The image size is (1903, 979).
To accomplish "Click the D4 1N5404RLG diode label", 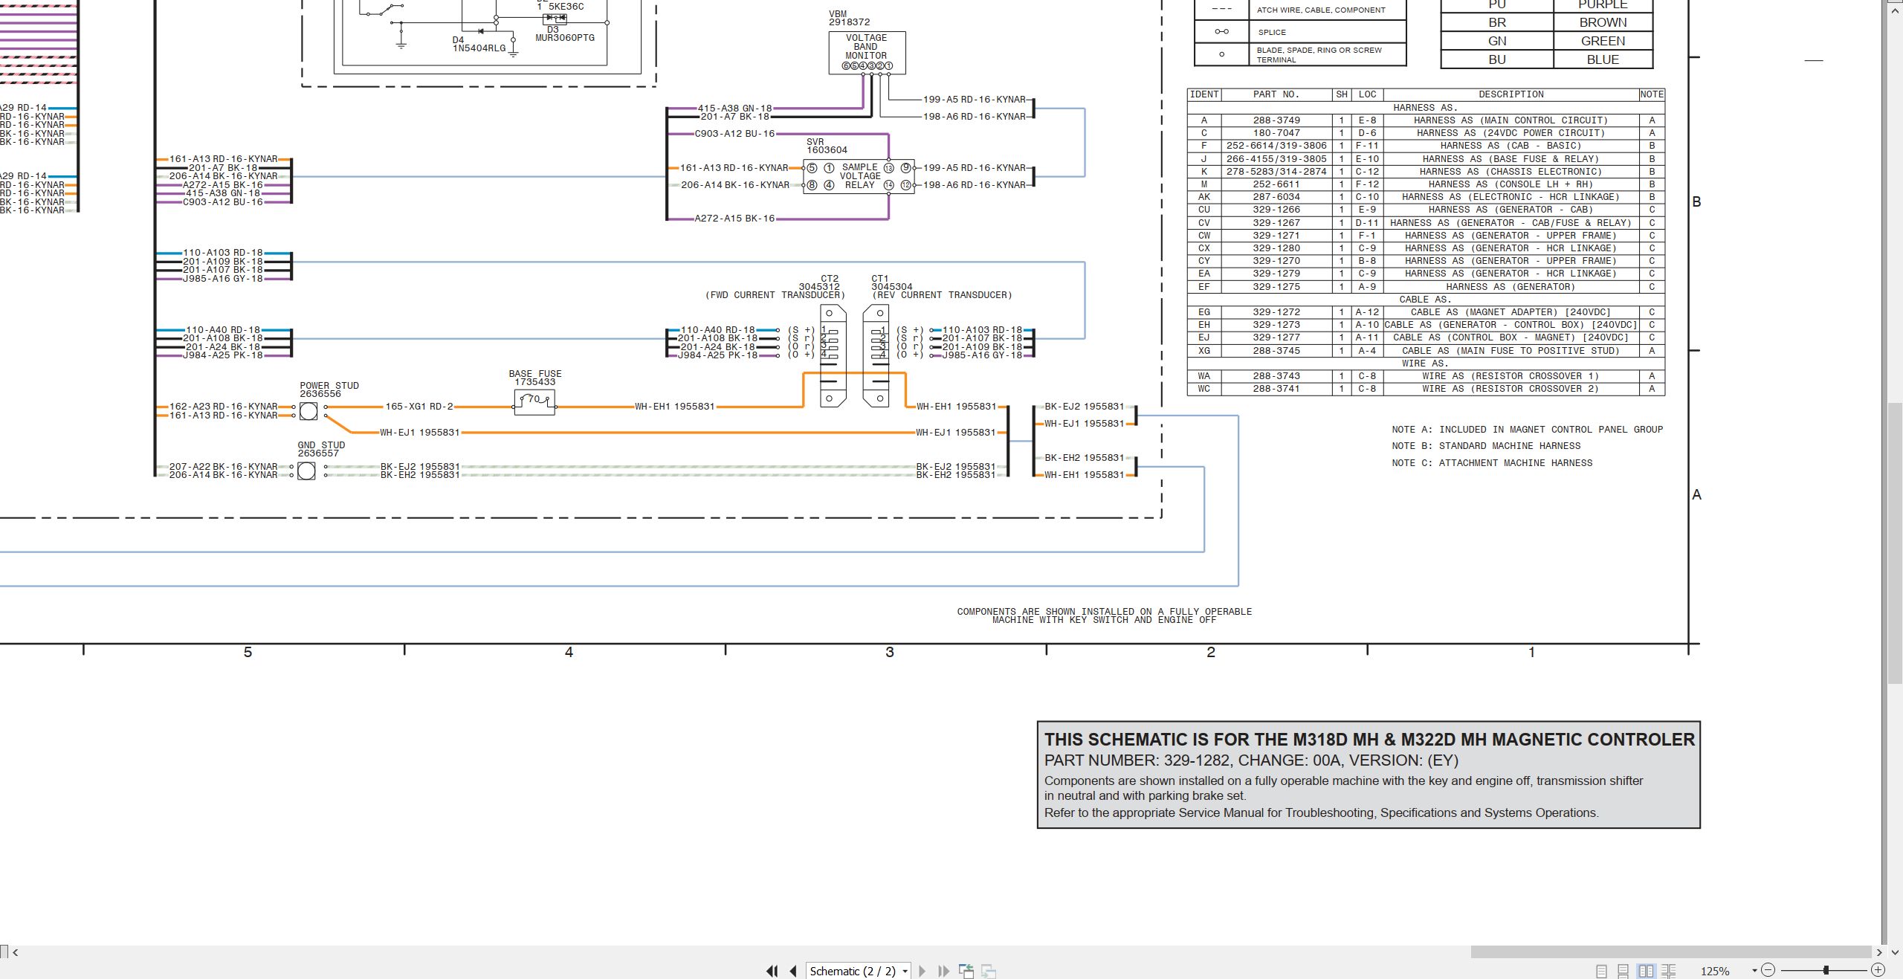I will tap(479, 44).
